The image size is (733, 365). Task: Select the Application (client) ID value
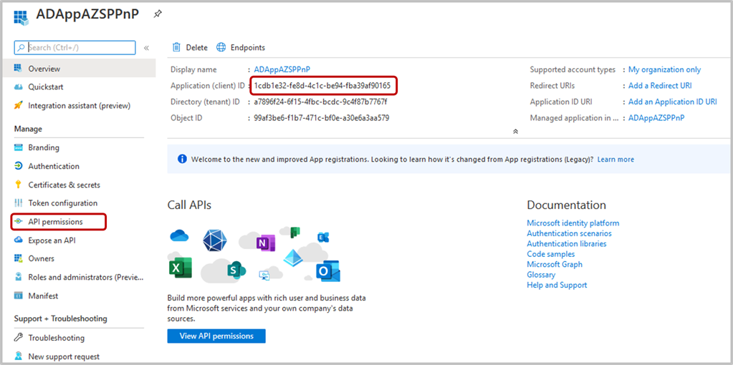(322, 85)
